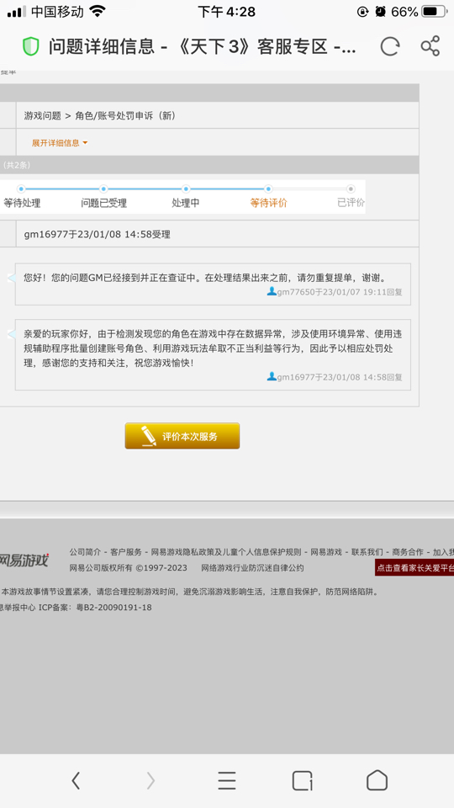Select the 已评价 progress step
454x808 pixels.
click(351, 203)
